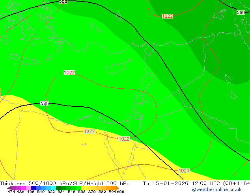
Task: Click the 1022 label in dark green area
Action: pos(167,16)
